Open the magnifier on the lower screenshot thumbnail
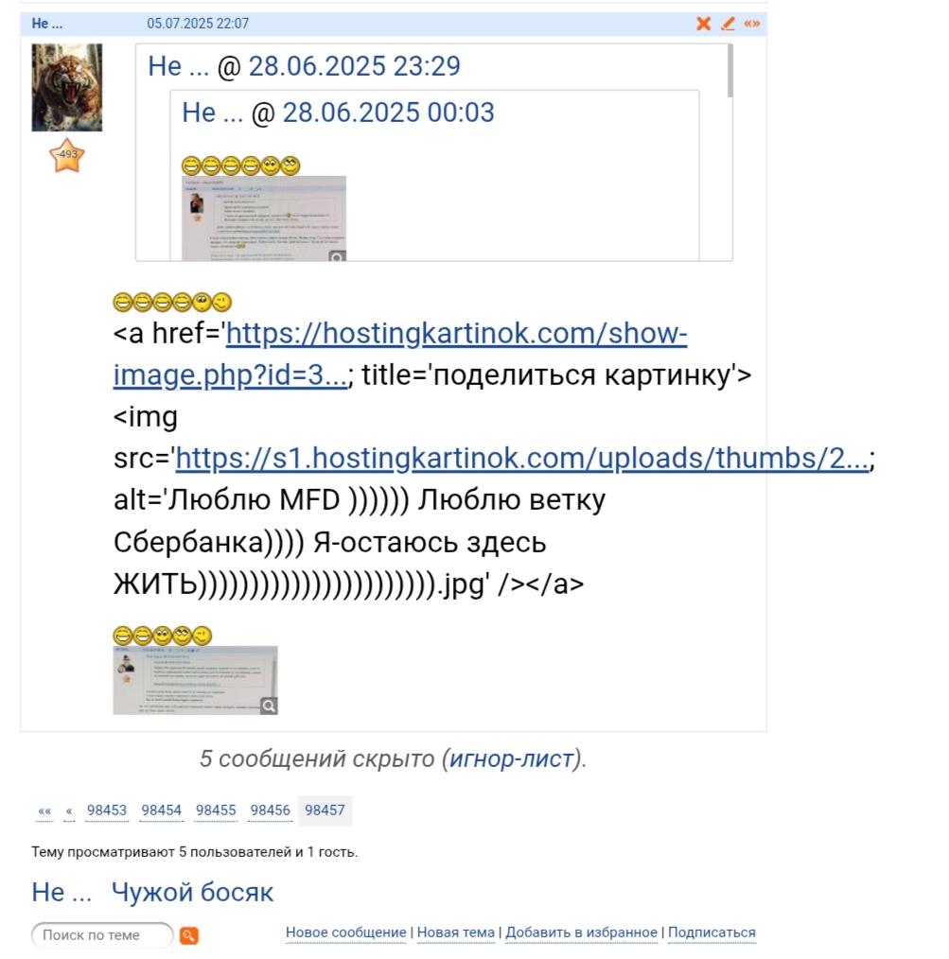 click(x=269, y=706)
